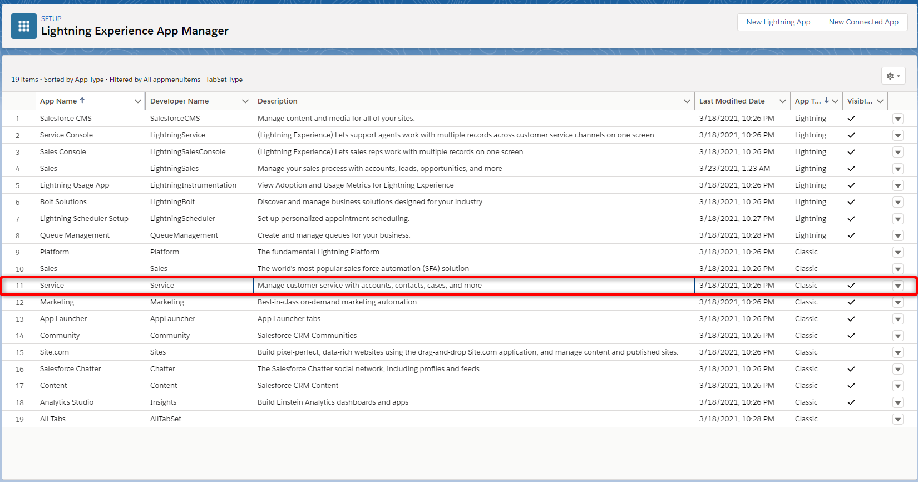Show row actions for Analytics Studio
Viewport: 918px width, 482px height.
(898, 402)
